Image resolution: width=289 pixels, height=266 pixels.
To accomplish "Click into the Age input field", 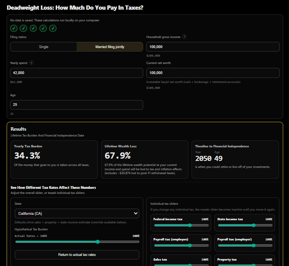I will (77, 105).
